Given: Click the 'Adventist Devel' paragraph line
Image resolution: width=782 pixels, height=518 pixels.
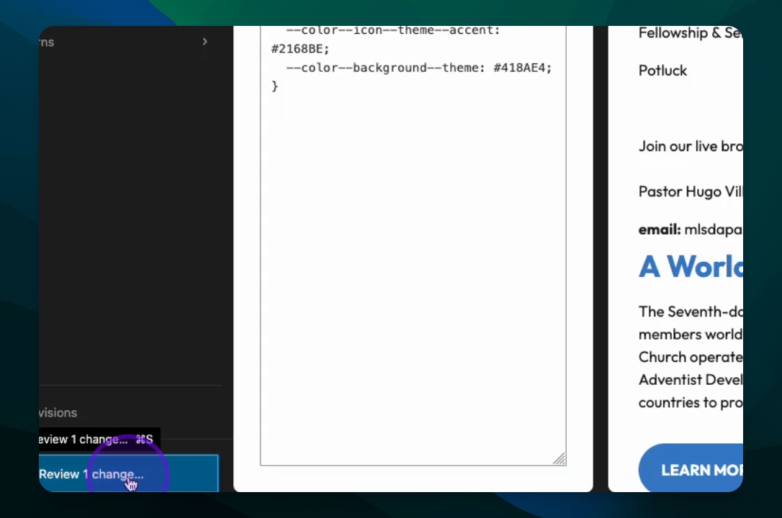Looking at the screenshot, I should click(691, 380).
